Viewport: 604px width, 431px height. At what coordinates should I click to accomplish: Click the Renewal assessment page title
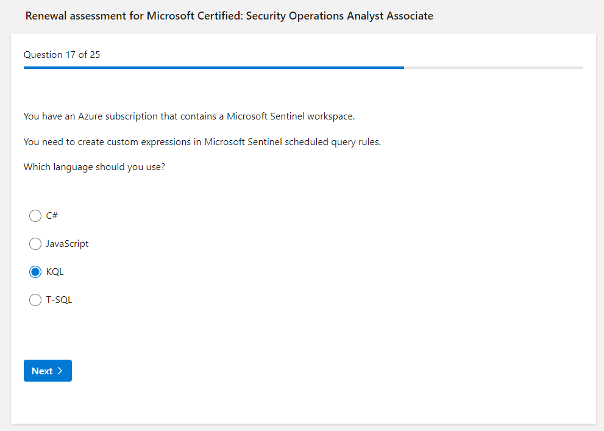point(229,16)
